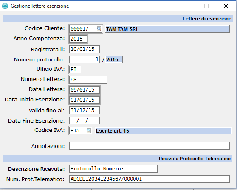Viewport: 237px width, 190px height.
Task: Click the empty Data Fine Esenzione field
Action: 85,120
